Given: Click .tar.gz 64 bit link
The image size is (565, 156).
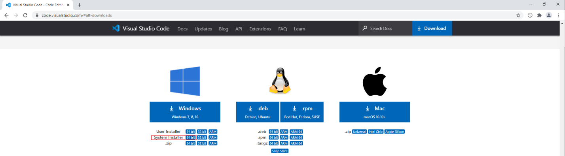Looking at the screenshot, I should tap(274, 143).
